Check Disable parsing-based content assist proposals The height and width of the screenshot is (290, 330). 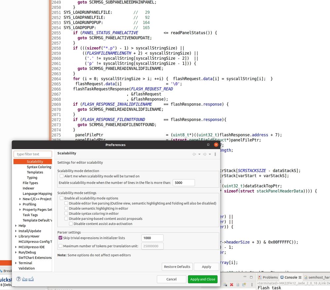click(66, 218)
